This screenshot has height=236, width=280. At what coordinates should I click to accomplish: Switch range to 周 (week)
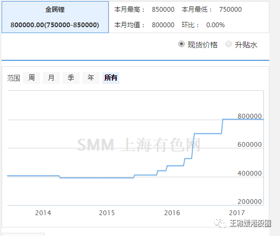click(32, 78)
